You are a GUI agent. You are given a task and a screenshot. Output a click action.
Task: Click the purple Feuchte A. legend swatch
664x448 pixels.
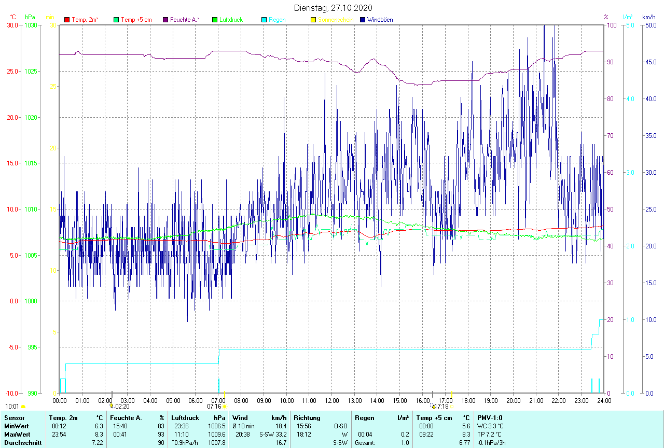[165, 20]
